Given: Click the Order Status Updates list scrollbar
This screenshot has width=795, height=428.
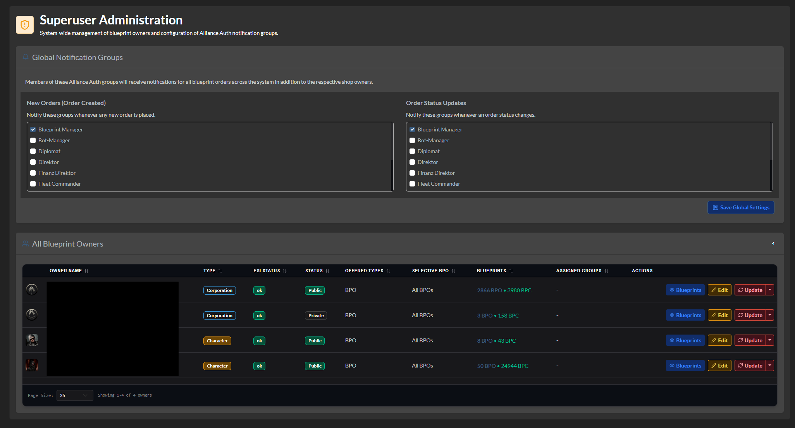Looking at the screenshot, I should pyautogui.click(x=771, y=175).
